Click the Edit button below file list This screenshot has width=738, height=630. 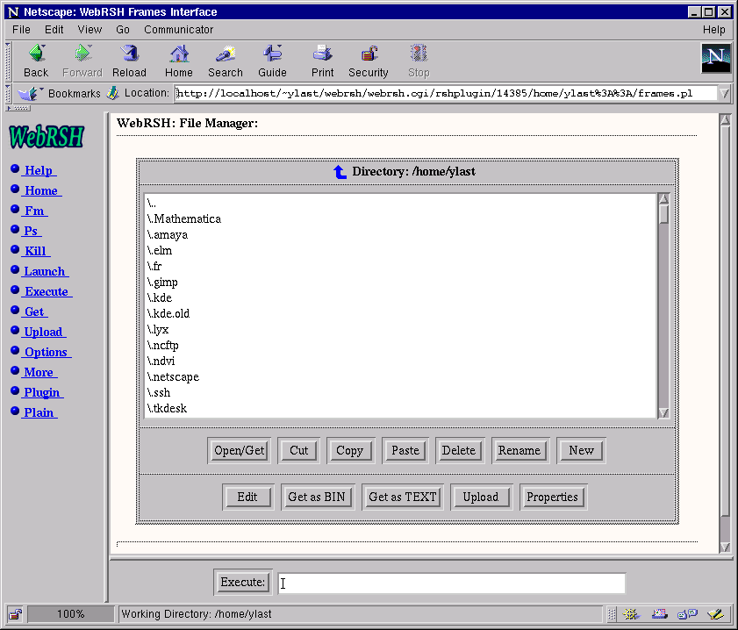coord(247,498)
